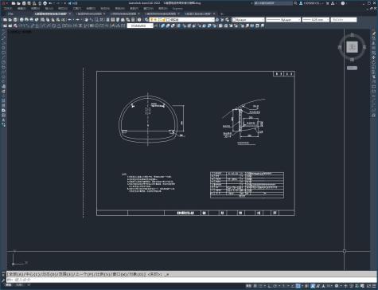The image size is (378, 290).
Task: Toggle the layer freeze sun icon
Action: pyautogui.click(x=156, y=20)
